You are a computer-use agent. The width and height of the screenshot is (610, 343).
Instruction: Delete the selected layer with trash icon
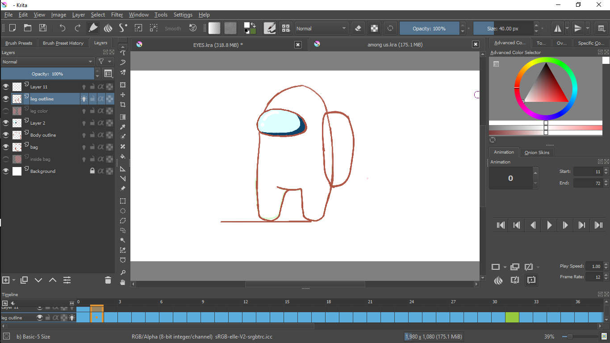(x=108, y=280)
